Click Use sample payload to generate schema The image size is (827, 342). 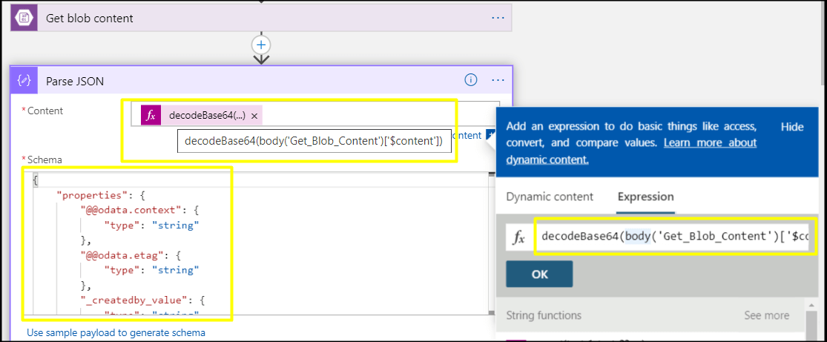point(116,332)
